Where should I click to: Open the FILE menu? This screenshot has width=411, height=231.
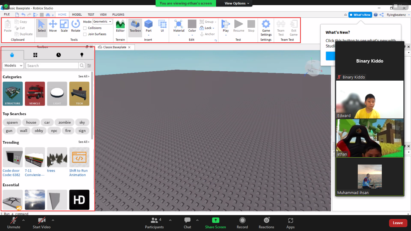click(x=7, y=14)
